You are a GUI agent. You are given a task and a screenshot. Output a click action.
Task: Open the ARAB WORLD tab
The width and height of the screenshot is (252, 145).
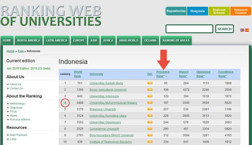pos(129,40)
